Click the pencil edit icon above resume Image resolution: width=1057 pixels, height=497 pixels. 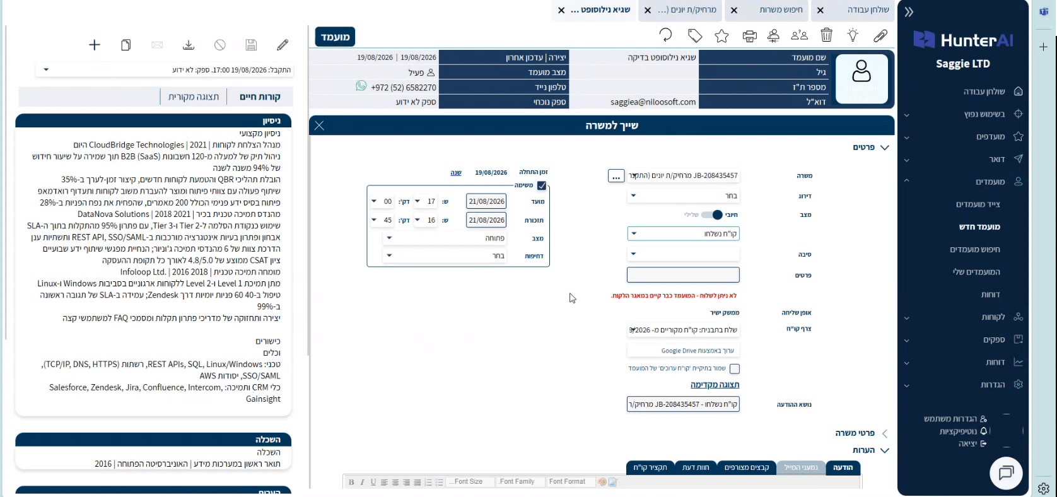click(283, 45)
